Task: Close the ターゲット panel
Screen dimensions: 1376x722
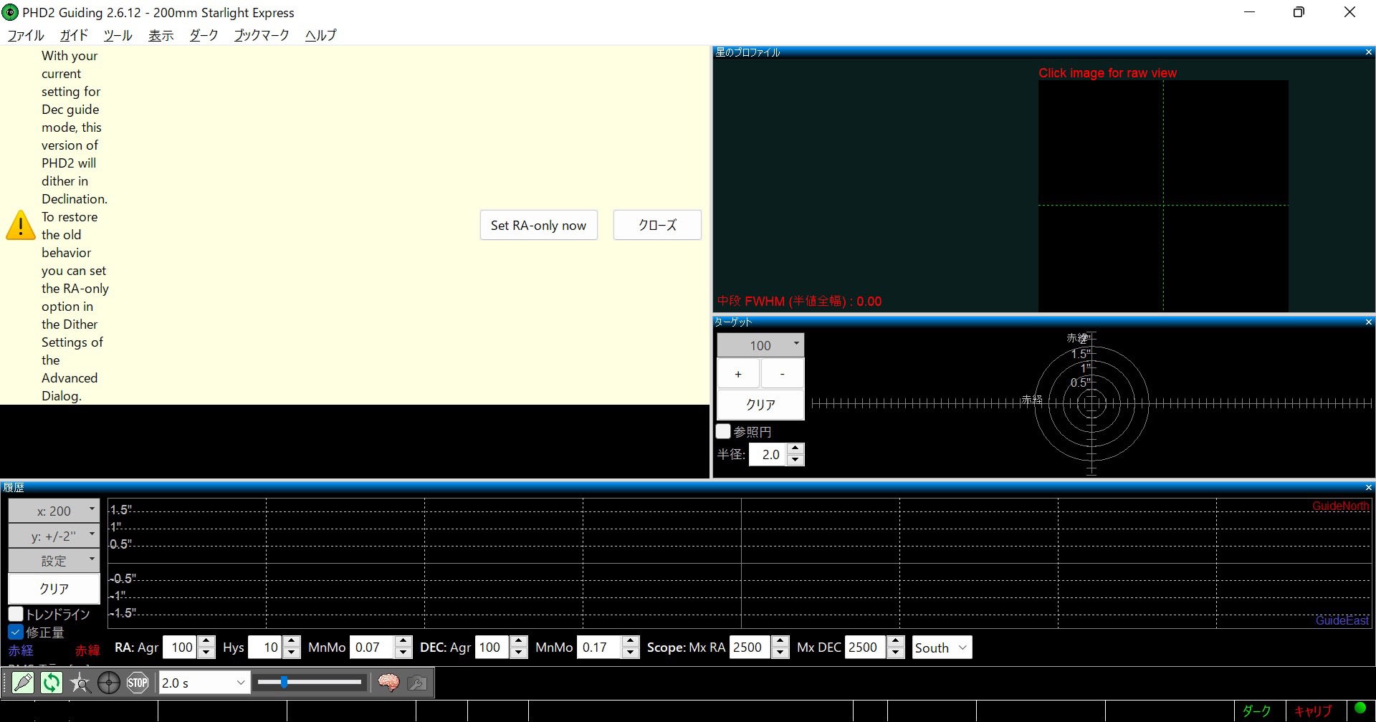Action: (x=1368, y=322)
